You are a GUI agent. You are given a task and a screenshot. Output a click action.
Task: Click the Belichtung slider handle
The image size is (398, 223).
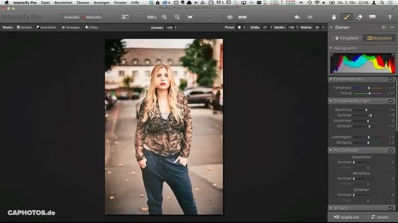[366, 110]
